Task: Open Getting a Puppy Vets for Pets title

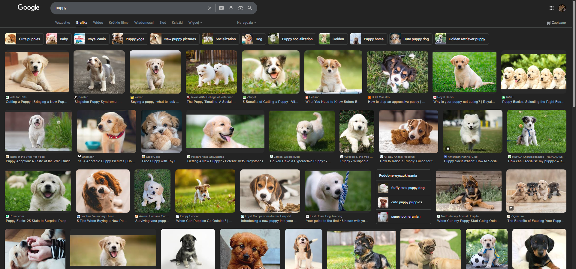Action: [x=36, y=102]
